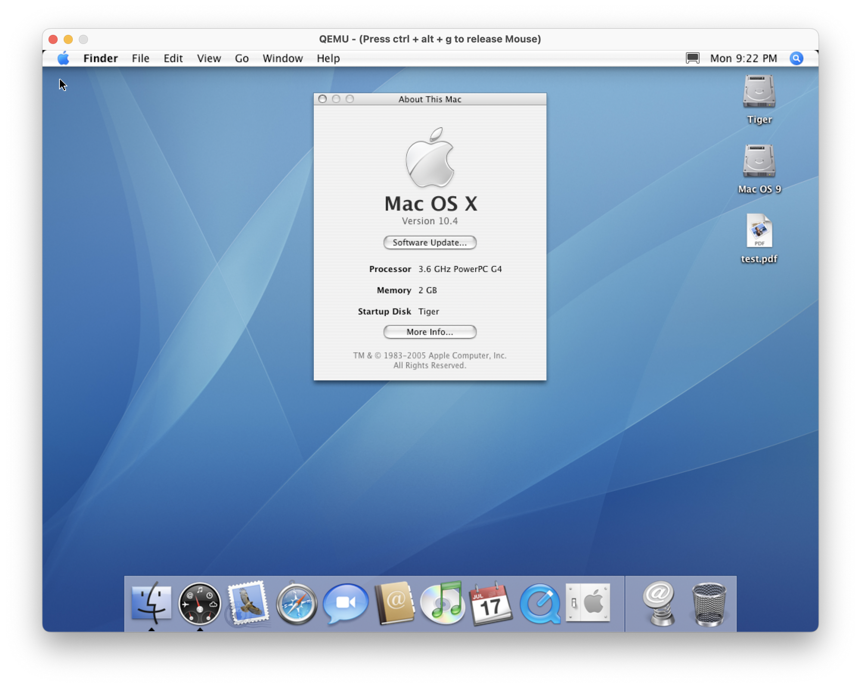Open the Apple menu
This screenshot has width=861, height=688.
pos(63,58)
